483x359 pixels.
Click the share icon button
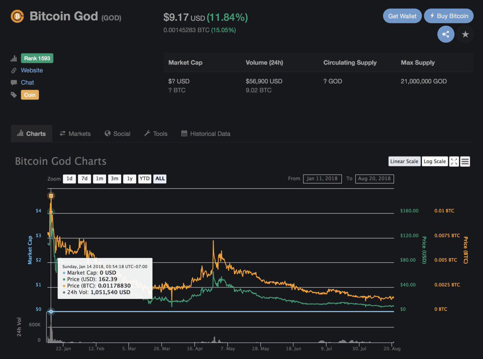(446, 34)
